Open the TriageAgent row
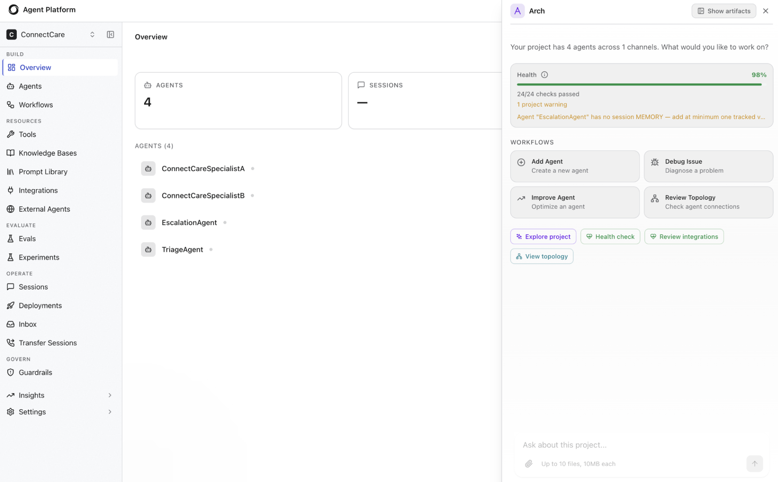This screenshot has width=778, height=482. point(183,249)
